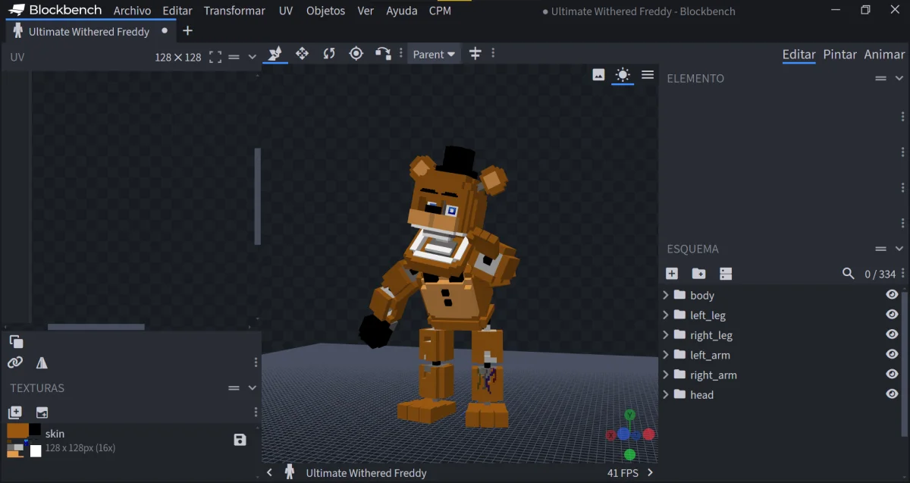Image resolution: width=910 pixels, height=483 pixels.
Task: Hide the head group
Action: (x=892, y=394)
